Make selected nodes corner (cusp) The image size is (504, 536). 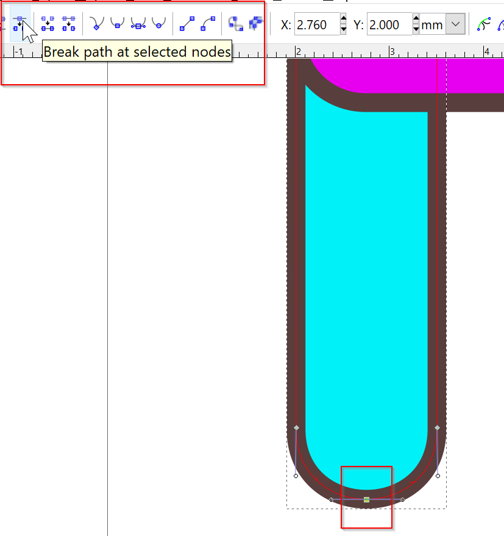[x=96, y=24]
